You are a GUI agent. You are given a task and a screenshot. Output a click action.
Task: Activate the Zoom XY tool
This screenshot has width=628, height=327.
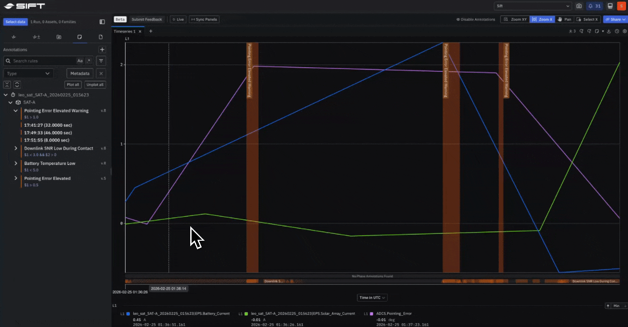[x=515, y=19]
